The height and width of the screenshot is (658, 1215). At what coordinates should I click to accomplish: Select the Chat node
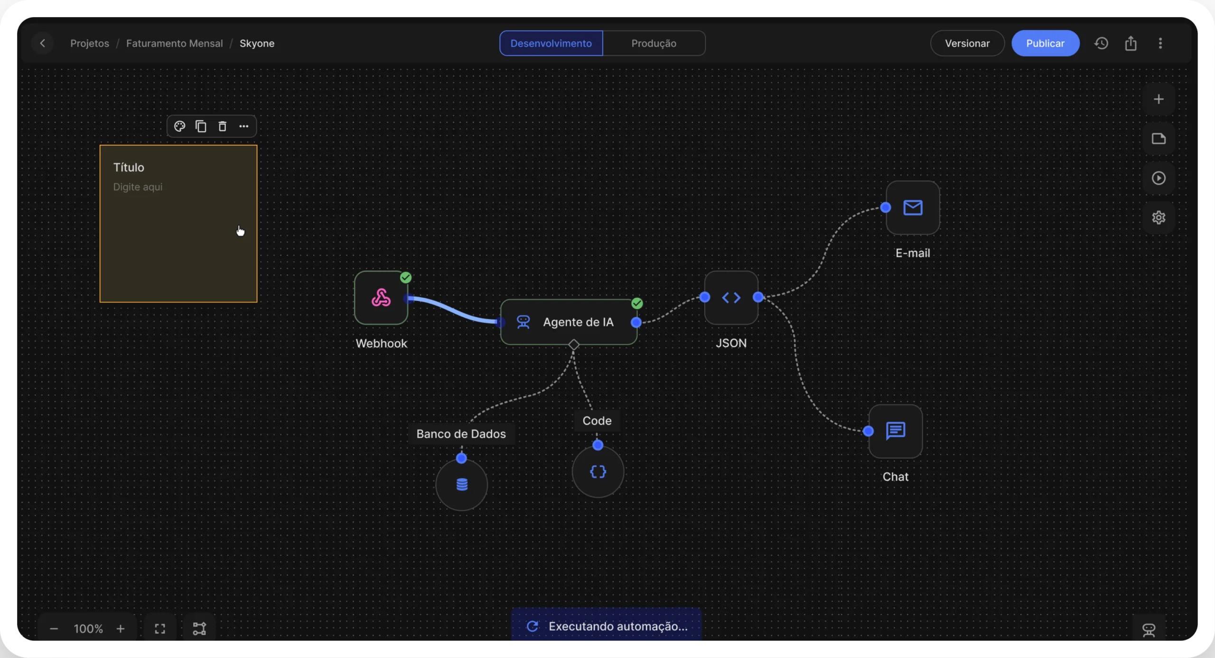coord(895,431)
